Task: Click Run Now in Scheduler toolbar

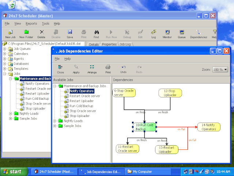Action: coord(111,34)
